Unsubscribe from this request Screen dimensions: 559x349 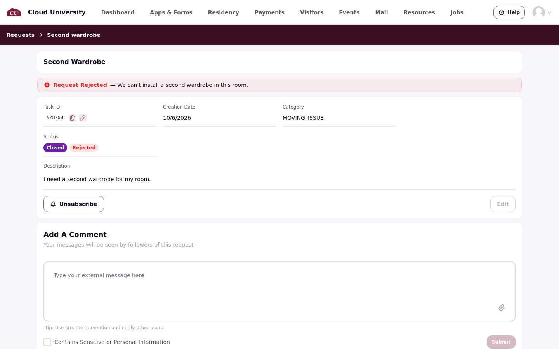[74, 204]
